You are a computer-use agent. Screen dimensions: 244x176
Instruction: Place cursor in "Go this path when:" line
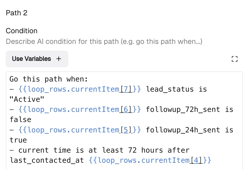click(48, 79)
